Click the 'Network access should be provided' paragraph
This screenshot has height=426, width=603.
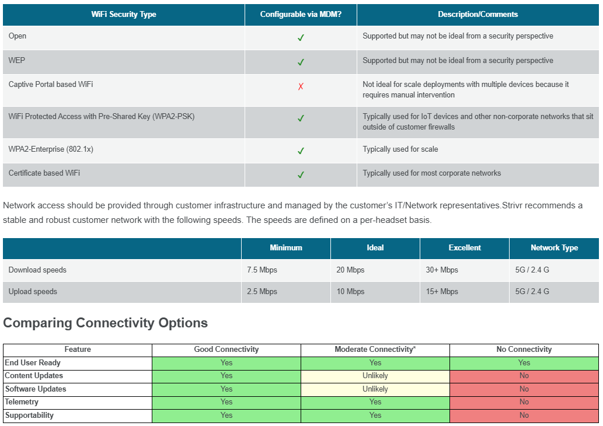click(292, 212)
